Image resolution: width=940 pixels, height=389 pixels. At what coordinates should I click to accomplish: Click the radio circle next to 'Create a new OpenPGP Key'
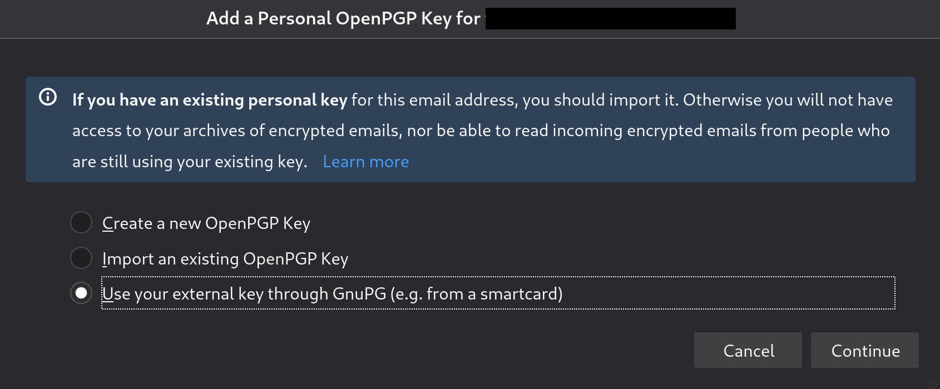point(81,222)
